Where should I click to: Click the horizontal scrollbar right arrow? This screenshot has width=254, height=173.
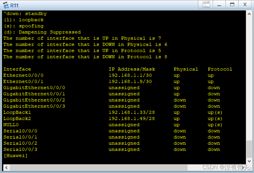click(243, 167)
